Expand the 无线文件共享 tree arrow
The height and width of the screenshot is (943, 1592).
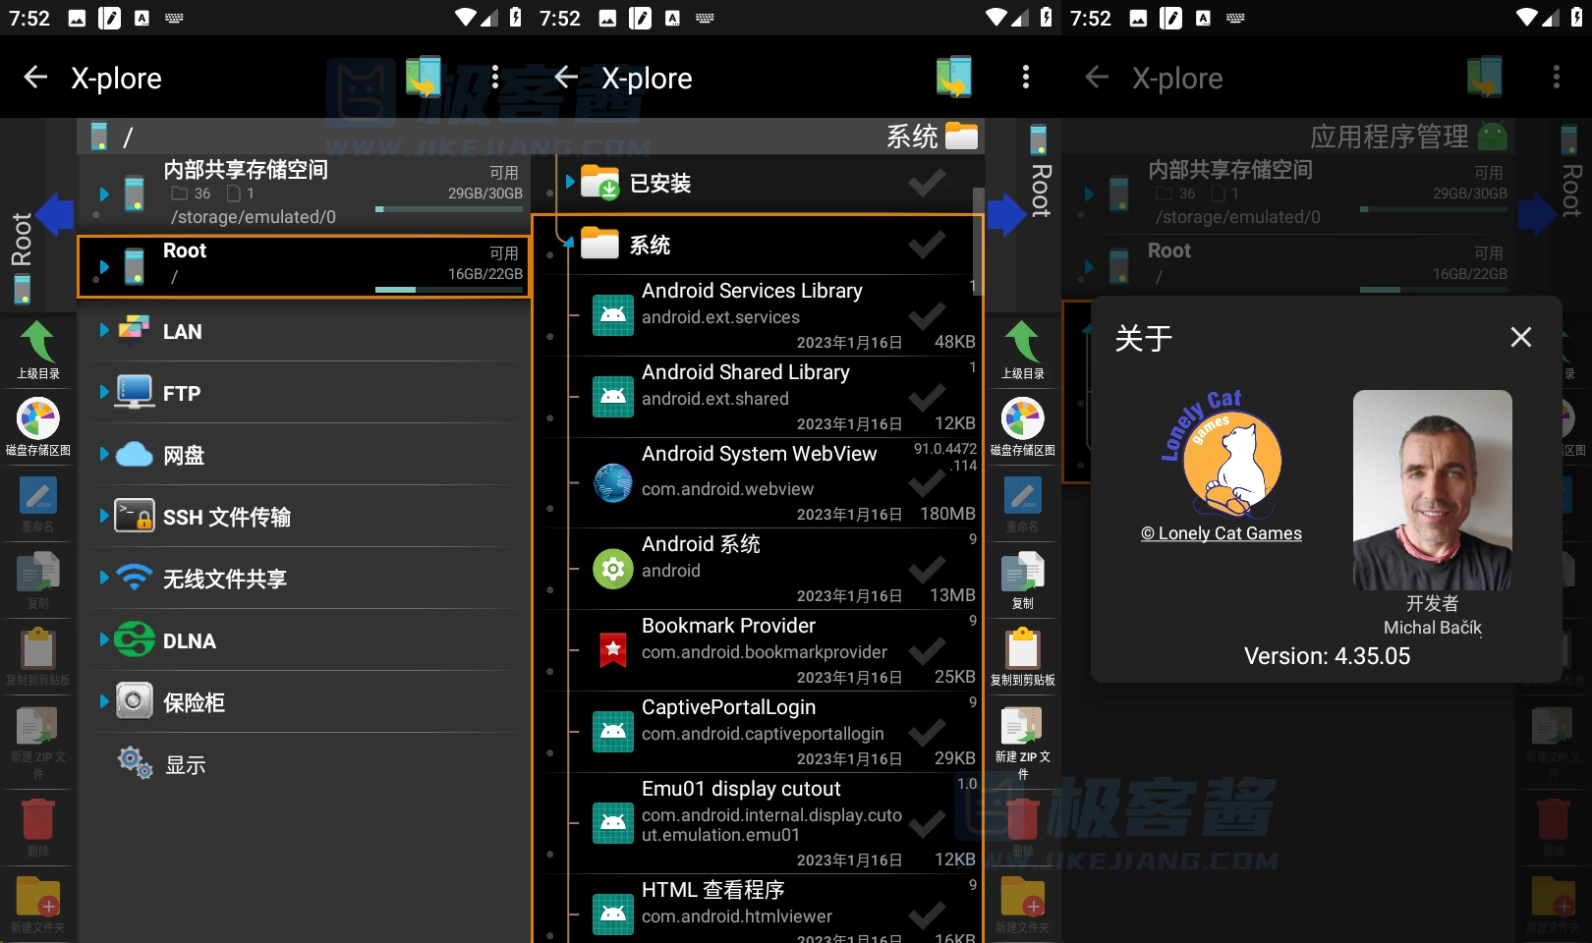point(104,578)
